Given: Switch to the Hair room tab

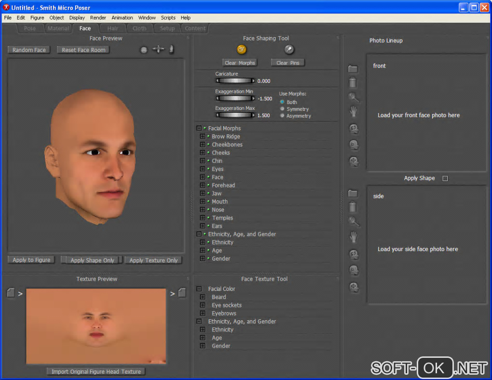Looking at the screenshot, I should coord(112,28).
